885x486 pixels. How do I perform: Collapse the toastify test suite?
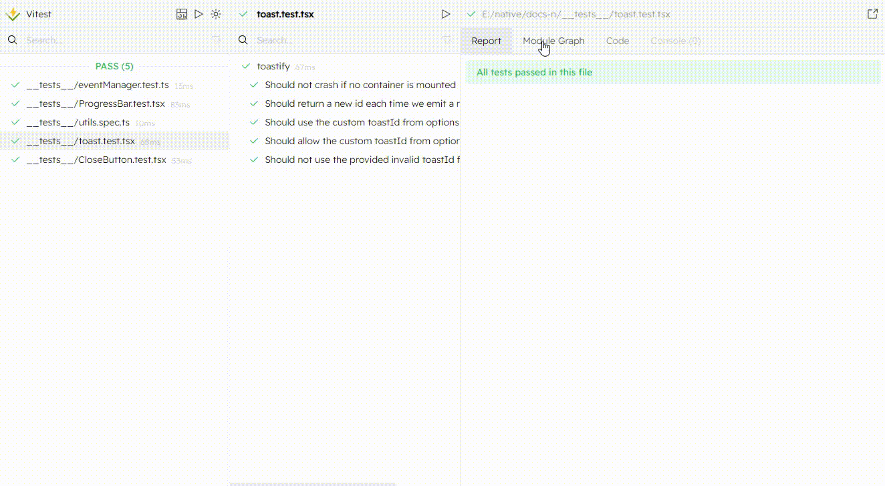coord(273,66)
